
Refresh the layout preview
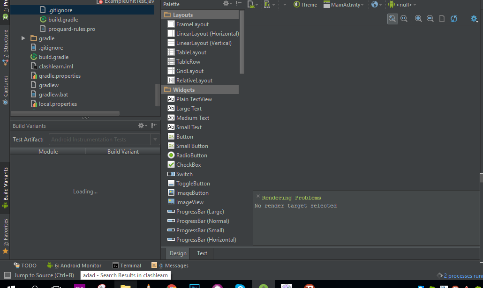pos(454,19)
